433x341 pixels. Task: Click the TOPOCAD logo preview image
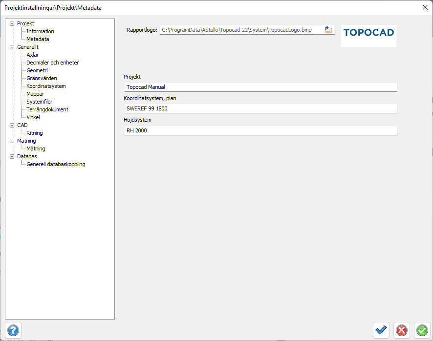point(368,33)
